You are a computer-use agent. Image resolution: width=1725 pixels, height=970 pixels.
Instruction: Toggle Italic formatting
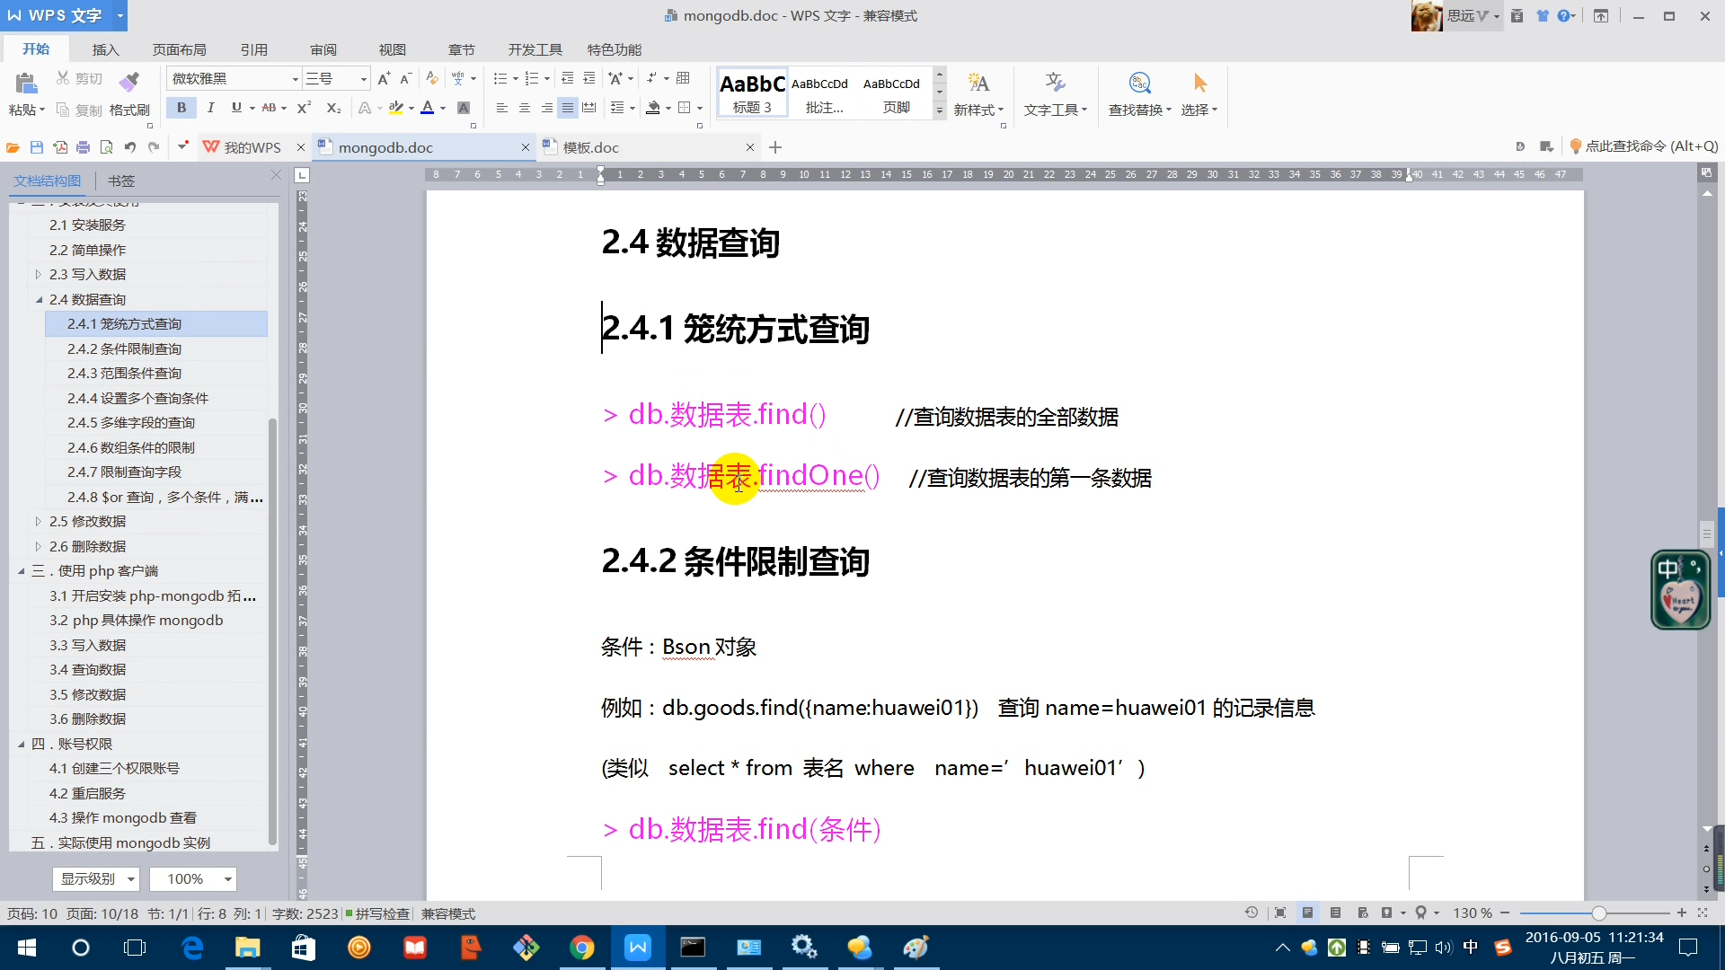click(210, 108)
